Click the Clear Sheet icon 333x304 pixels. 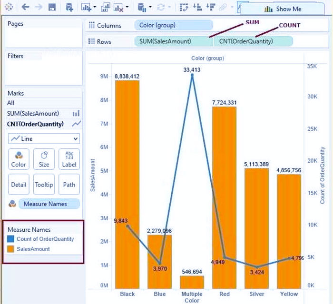coord(118,8)
